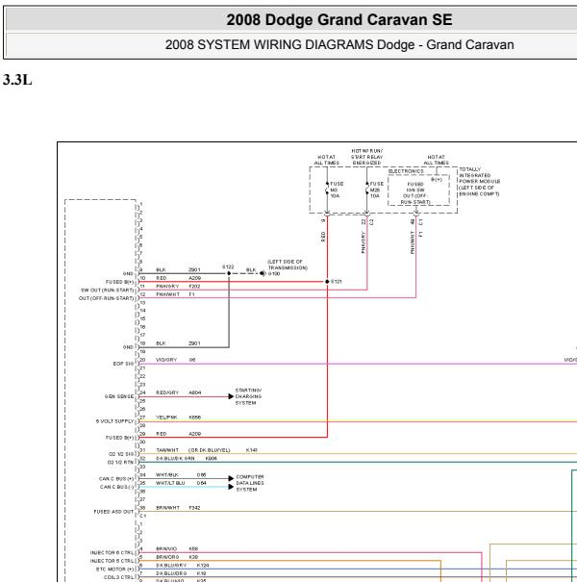Click 'CAN C BUS (-)' pin label
Viewport: 577px width, 582px height.
point(117,487)
